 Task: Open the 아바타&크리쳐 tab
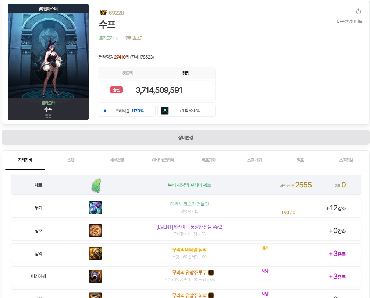point(163,160)
